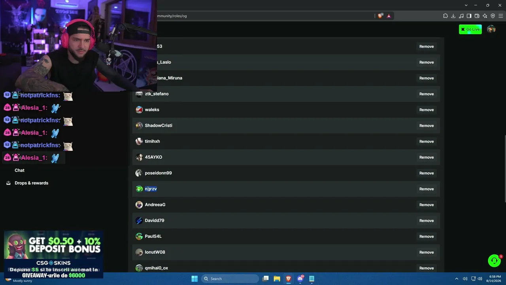
Task: Open the Task View taskbar icon
Action: coord(266,279)
